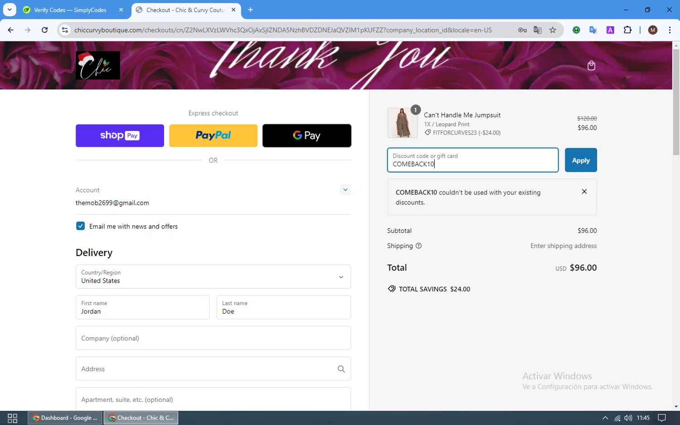Click the address search magnifier icon
Viewport: 680px width, 425px height.
pyautogui.click(x=341, y=369)
